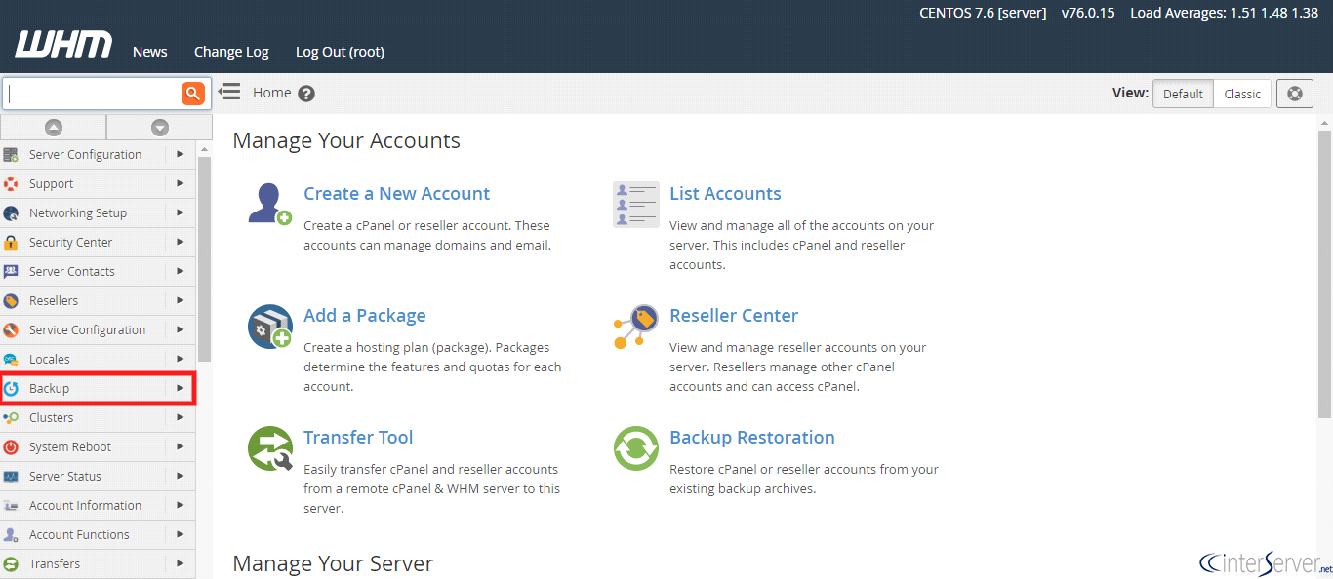Click the WHM logo in header
1333x579 pixels.
(x=63, y=45)
